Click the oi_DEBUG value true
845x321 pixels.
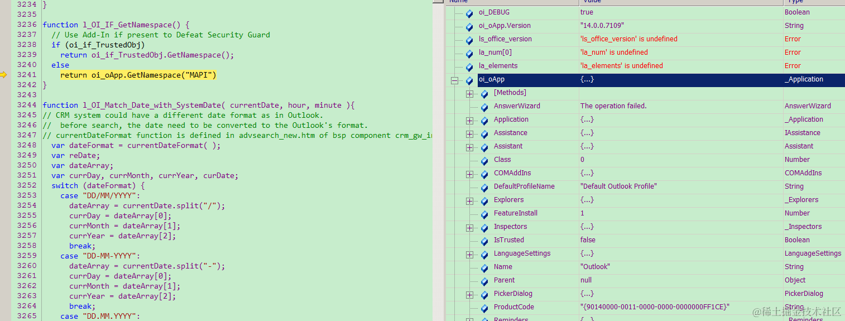[x=587, y=12]
